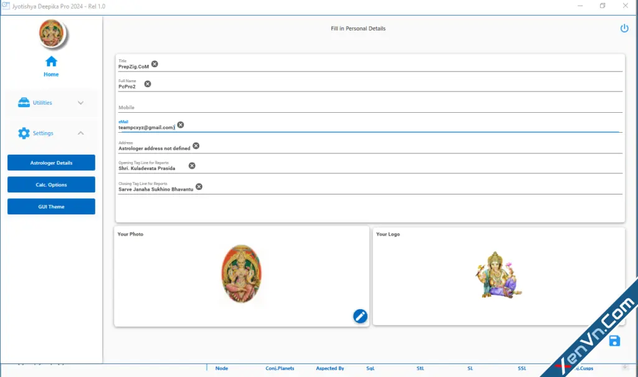Image resolution: width=638 pixels, height=377 pixels.
Task: Click the deity avatar in sidebar
Action: (x=52, y=34)
